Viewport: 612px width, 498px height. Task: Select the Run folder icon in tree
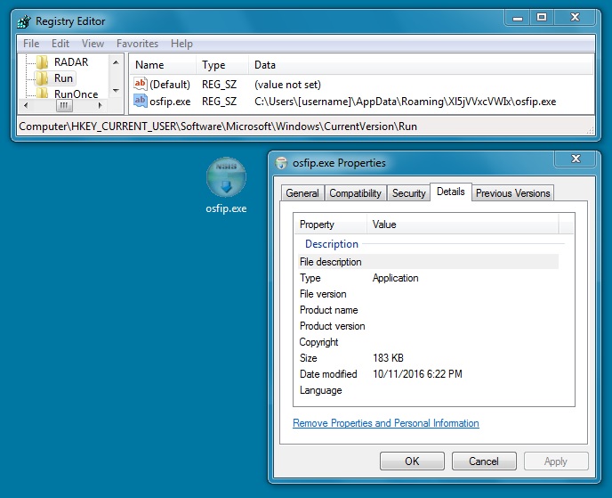pos(42,78)
